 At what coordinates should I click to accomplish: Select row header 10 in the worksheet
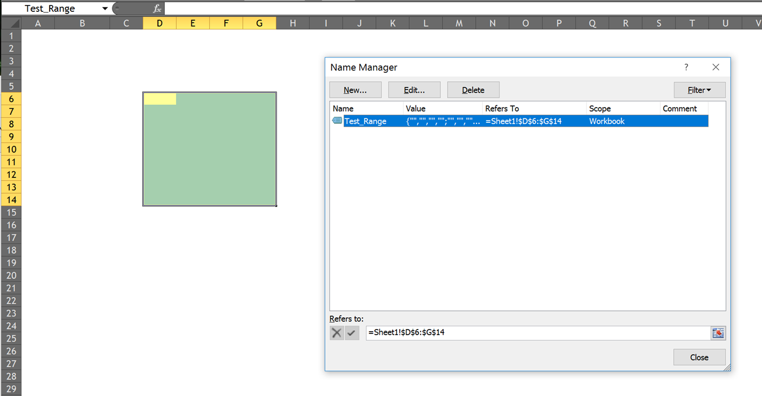pyautogui.click(x=11, y=149)
